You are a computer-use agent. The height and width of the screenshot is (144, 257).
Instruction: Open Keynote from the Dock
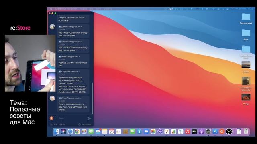[181, 132]
